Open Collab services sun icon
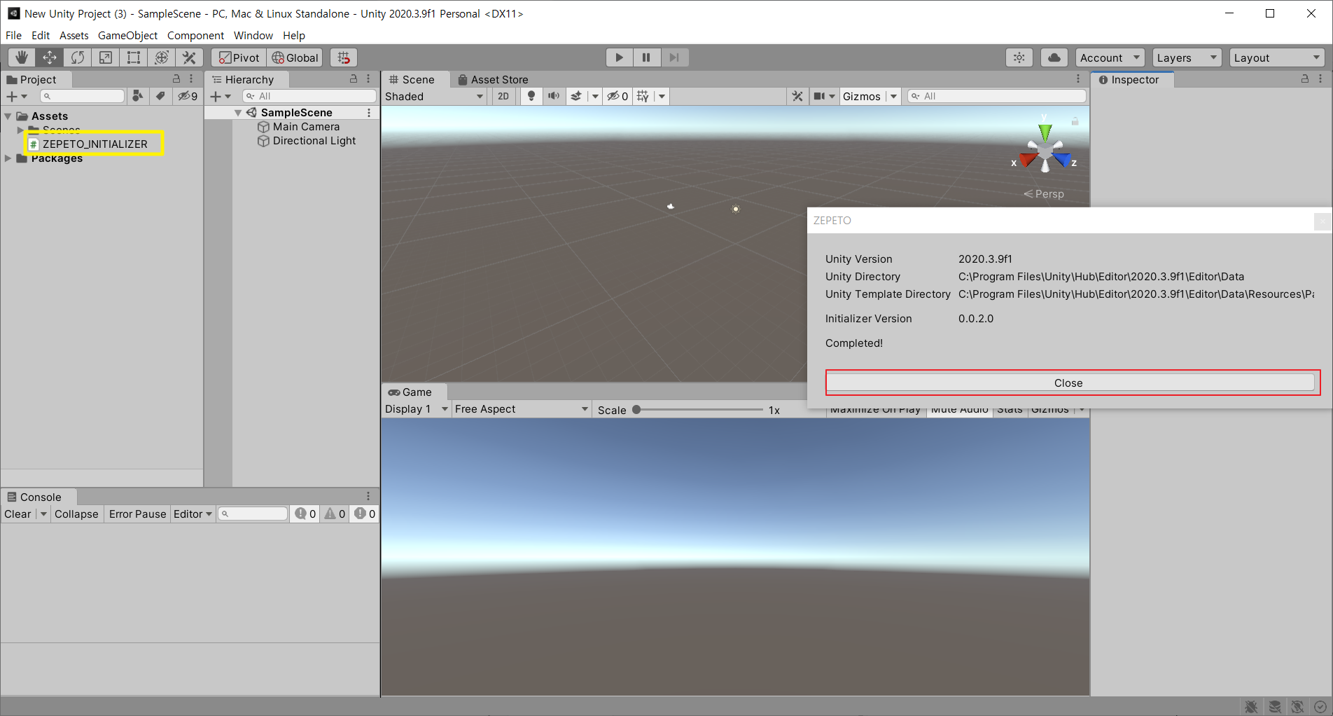 [1019, 57]
